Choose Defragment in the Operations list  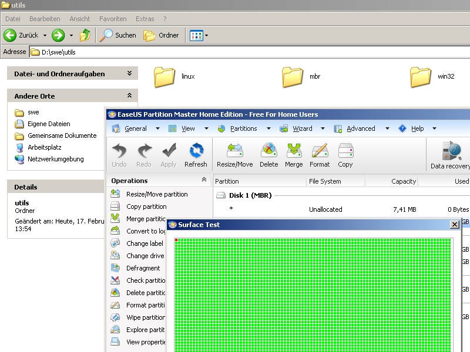136,268
